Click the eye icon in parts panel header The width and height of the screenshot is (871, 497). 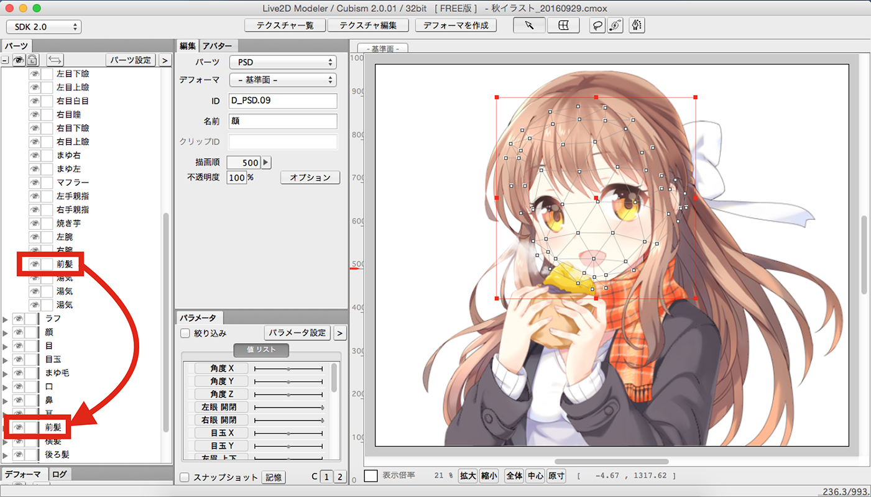click(19, 60)
